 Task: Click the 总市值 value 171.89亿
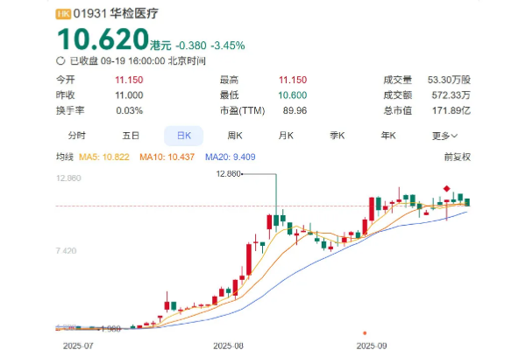451,110
